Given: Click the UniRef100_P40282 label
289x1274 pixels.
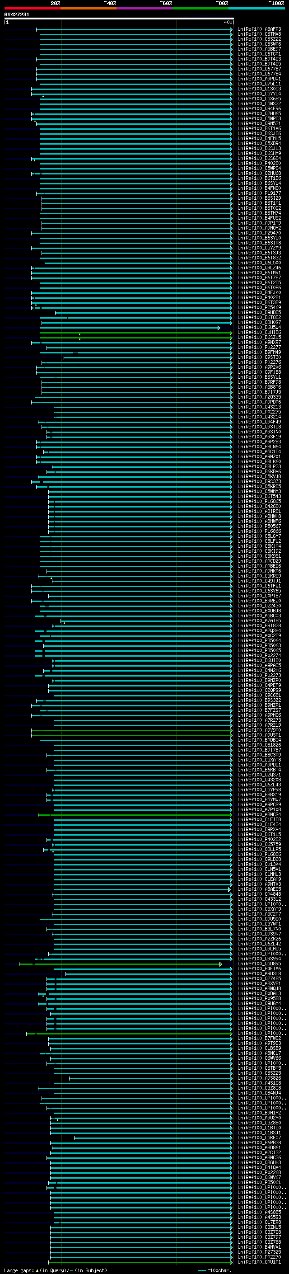Looking at the screenshot, I should pyautogui.click(x=259, y=839).
